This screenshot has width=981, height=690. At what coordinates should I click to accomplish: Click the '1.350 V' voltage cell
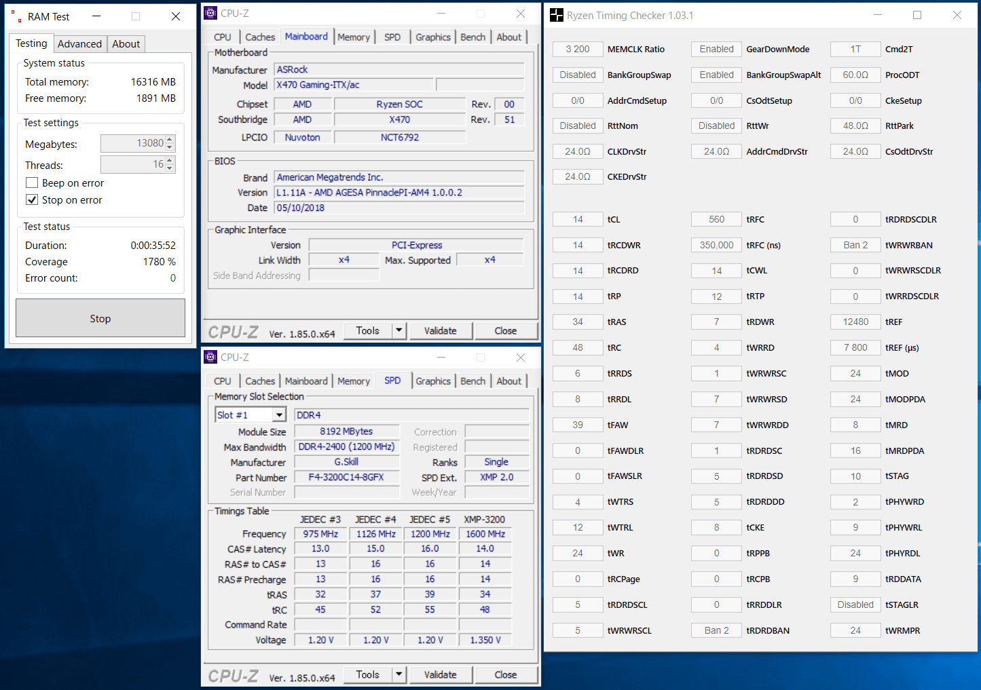click(x=485, y=640)
